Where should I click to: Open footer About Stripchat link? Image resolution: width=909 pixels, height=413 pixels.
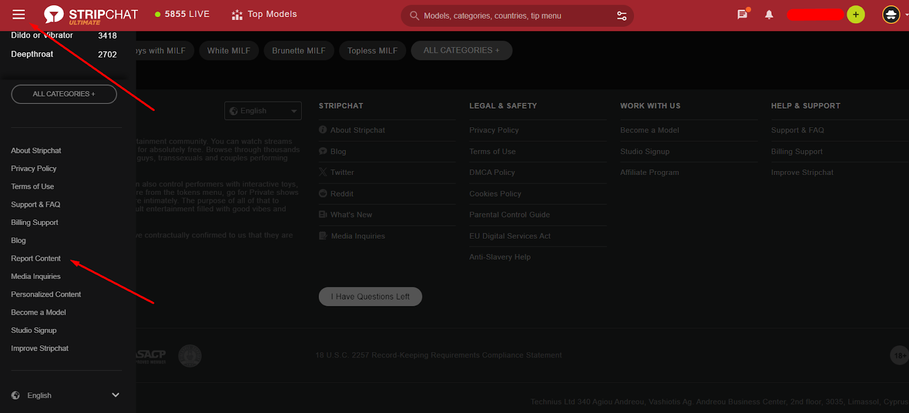coord(358,130)
